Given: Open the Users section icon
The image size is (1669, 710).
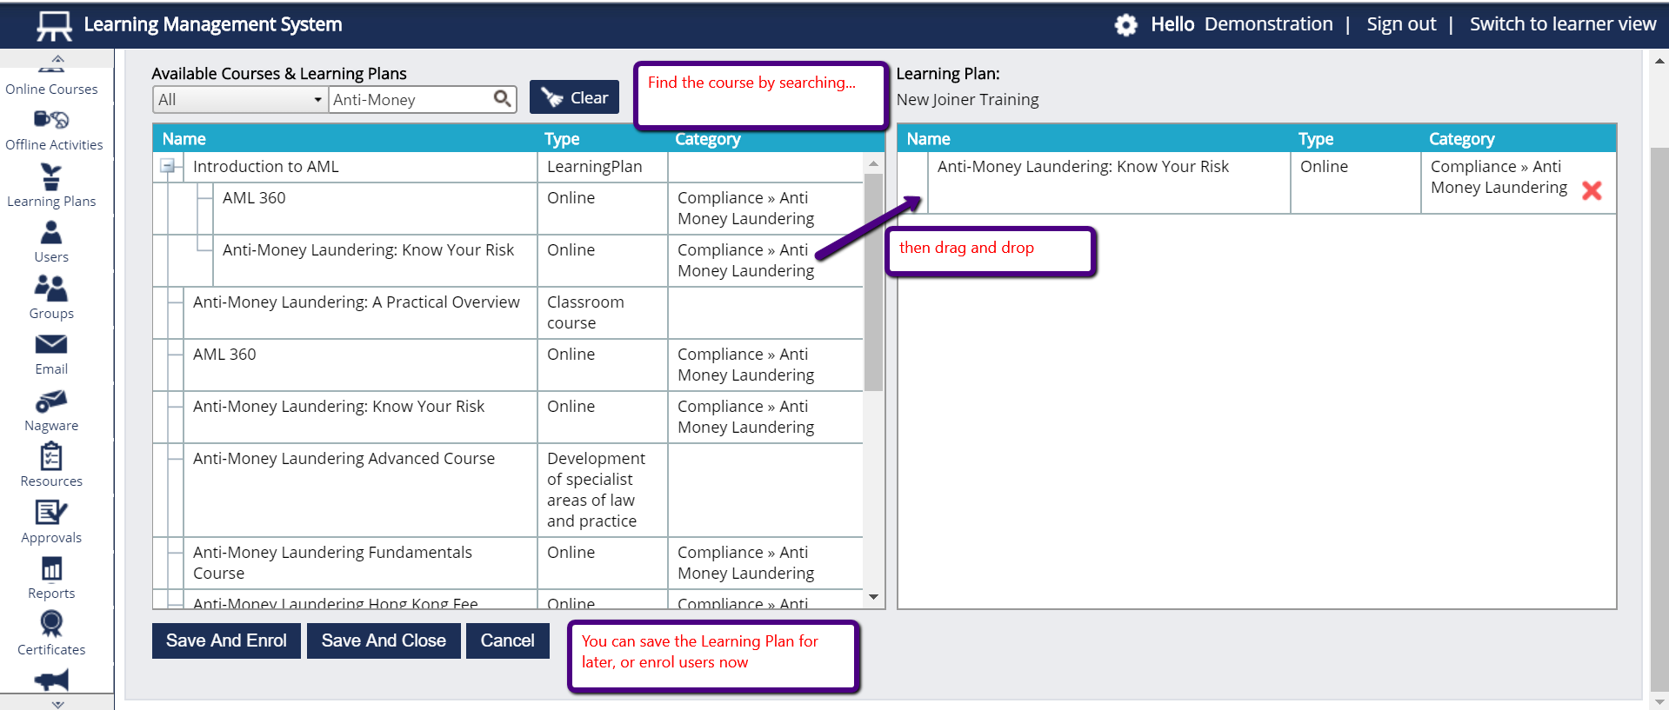Looking at the screenshot, I should [51, 233].
